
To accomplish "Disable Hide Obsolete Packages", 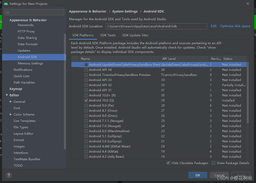I will pyautogui.click(x=168, y=163).
